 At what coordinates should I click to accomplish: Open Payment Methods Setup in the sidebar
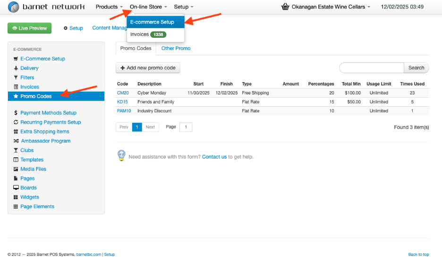coord(49,113)
